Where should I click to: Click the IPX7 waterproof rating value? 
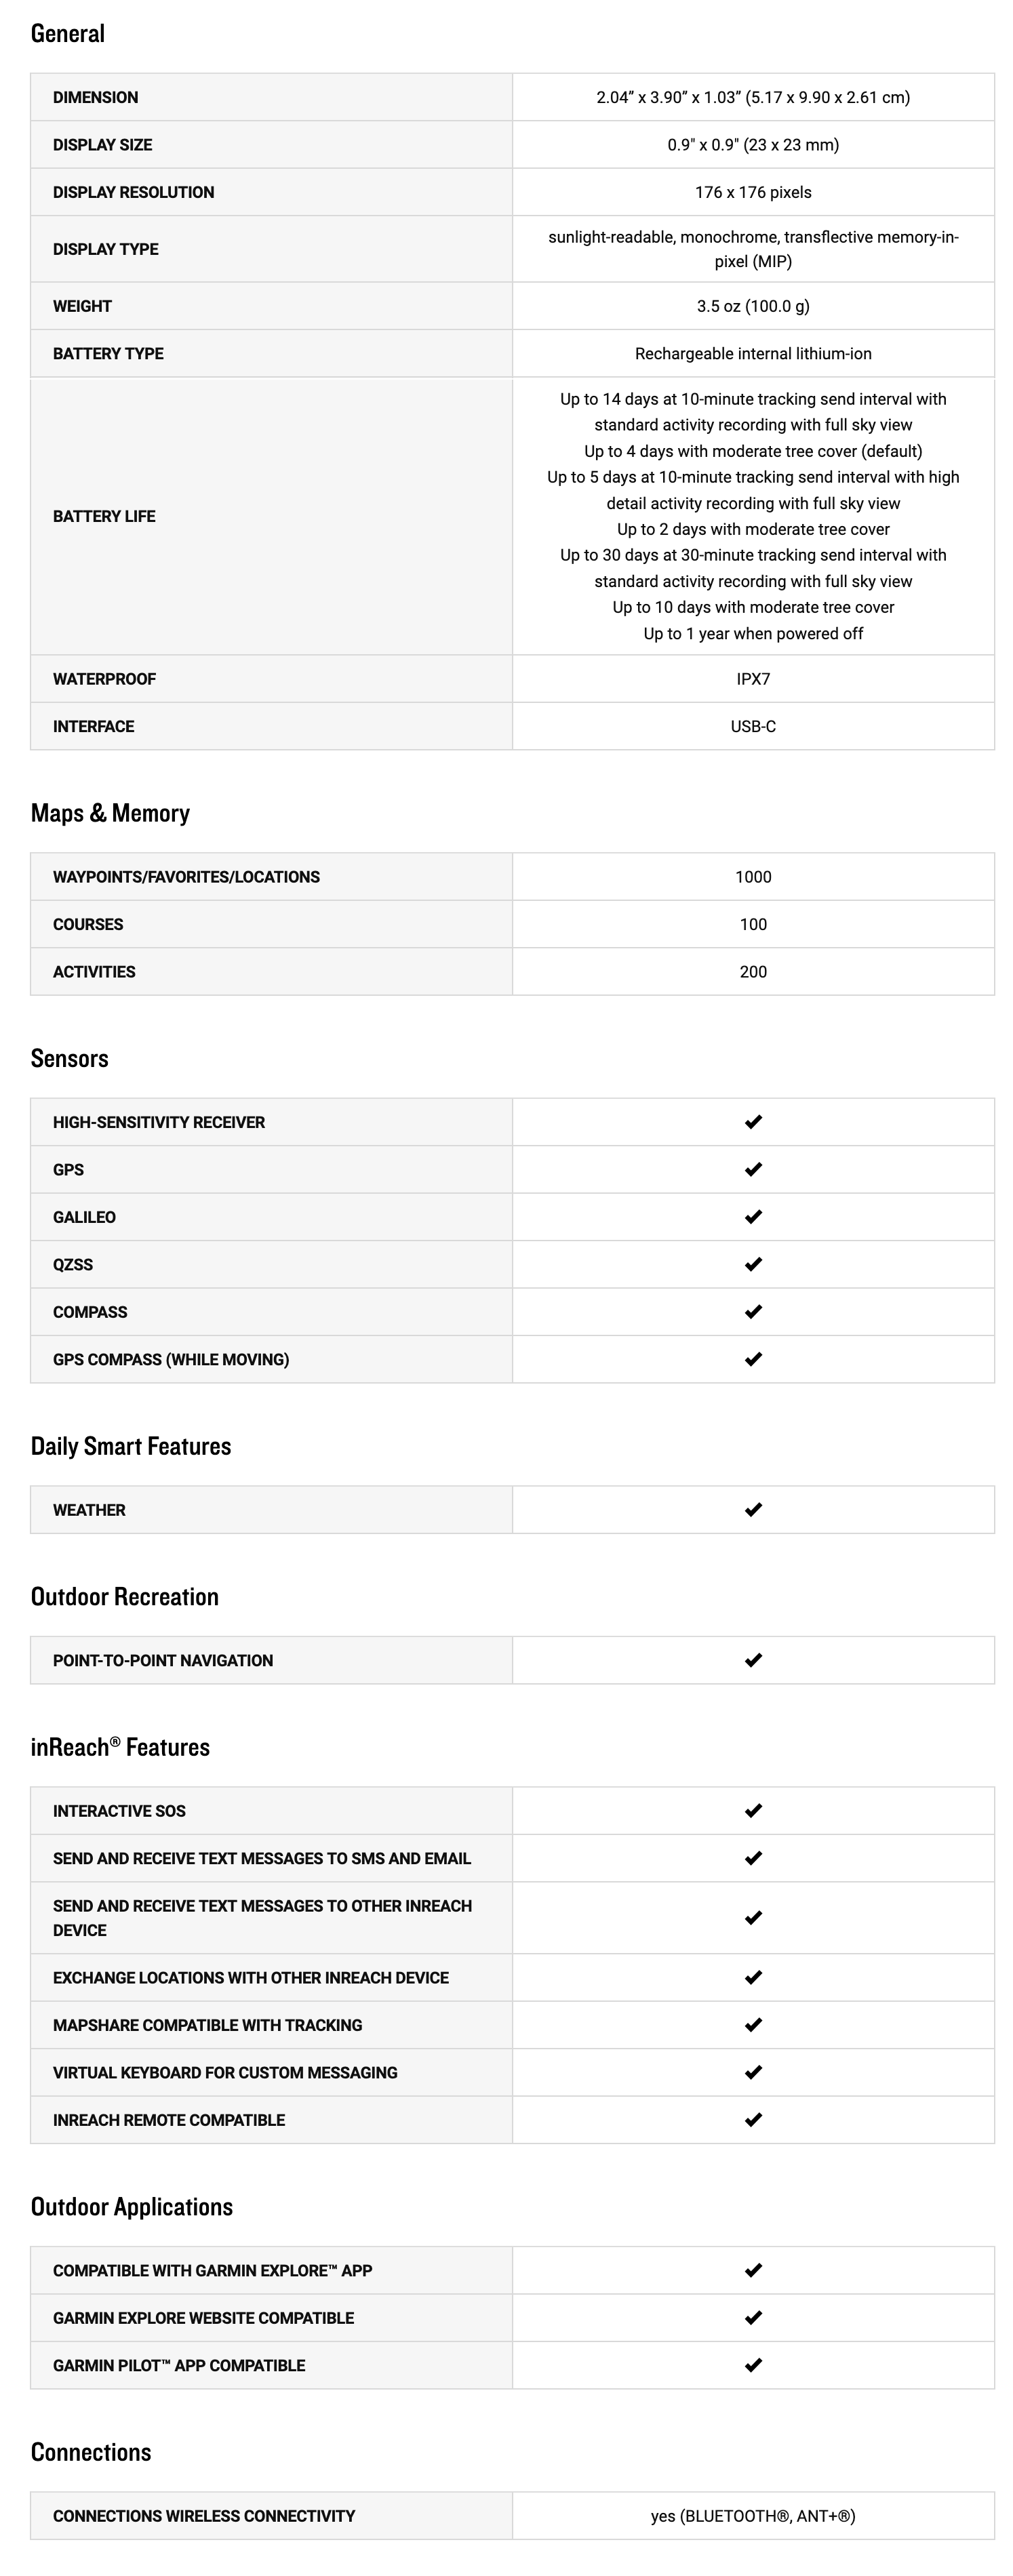point(753,679)
